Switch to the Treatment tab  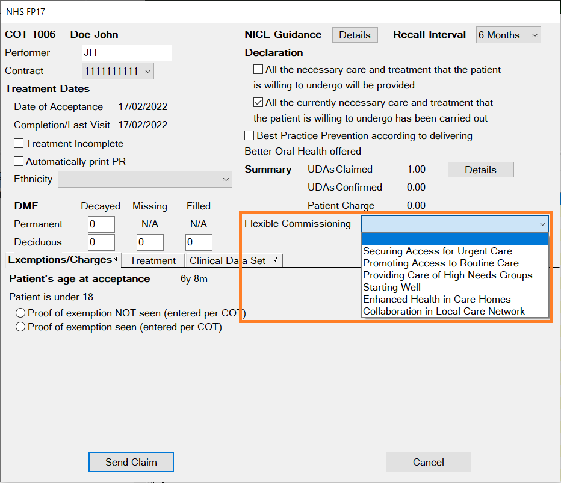click(153, 260)
